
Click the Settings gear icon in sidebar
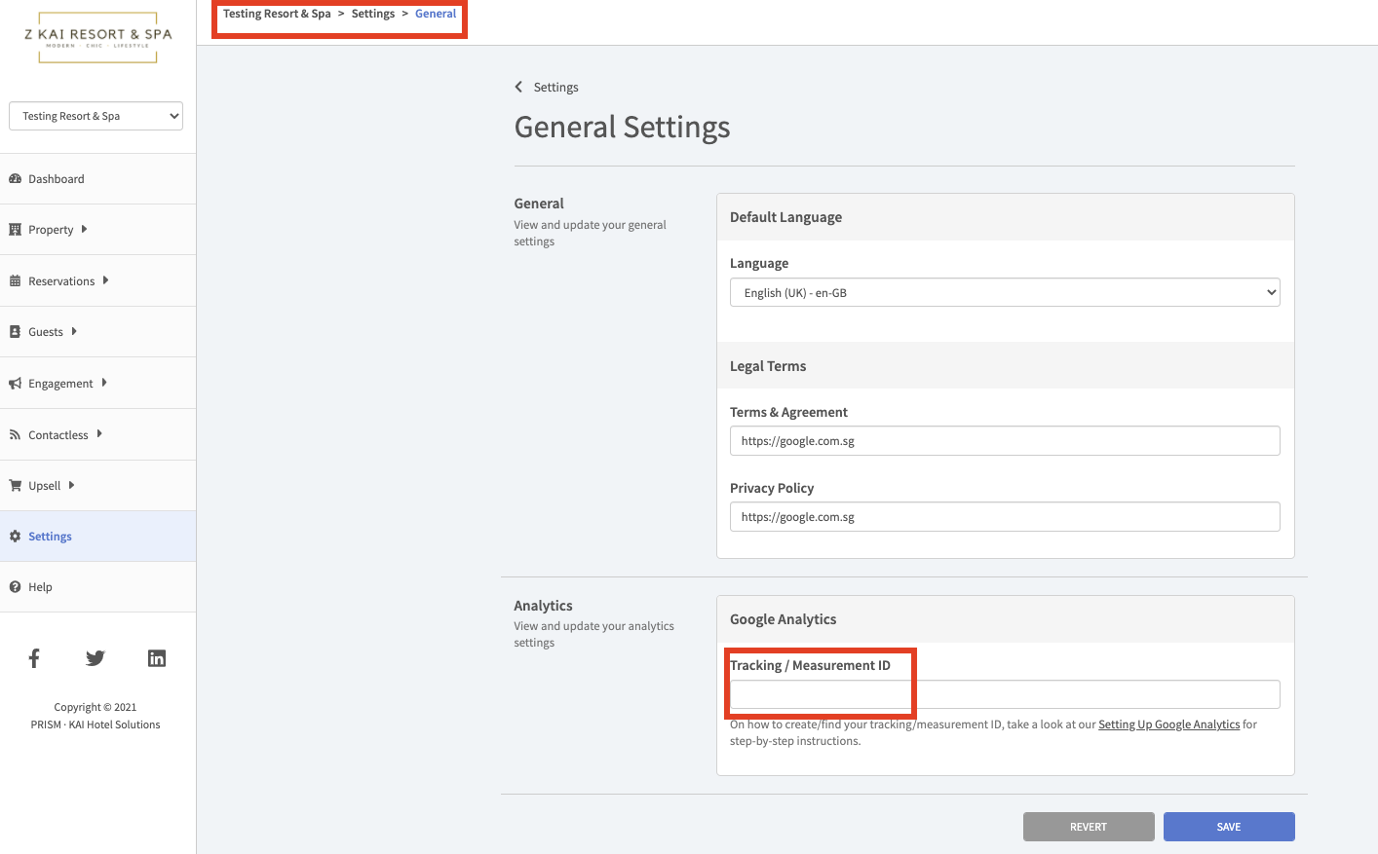(15, 537)
